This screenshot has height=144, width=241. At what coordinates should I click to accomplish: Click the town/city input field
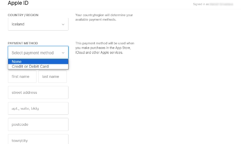pos(38,139)
